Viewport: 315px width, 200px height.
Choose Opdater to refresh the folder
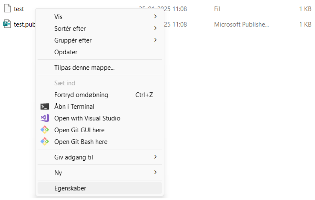[x=66, y=52]
